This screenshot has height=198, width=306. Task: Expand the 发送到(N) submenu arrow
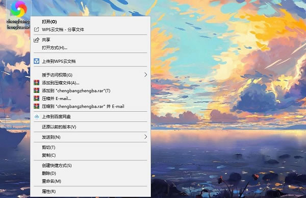pos(145,137)
